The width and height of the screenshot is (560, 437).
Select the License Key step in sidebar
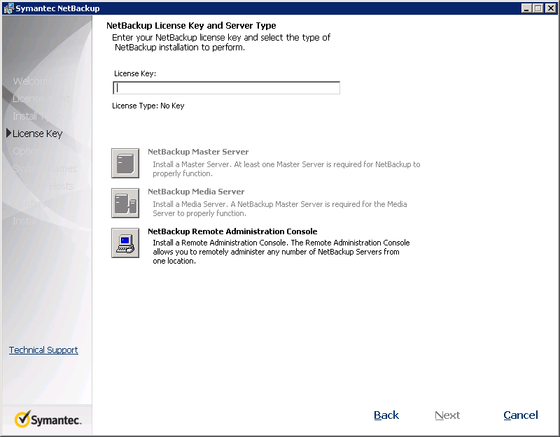click(x=38, y=134)
